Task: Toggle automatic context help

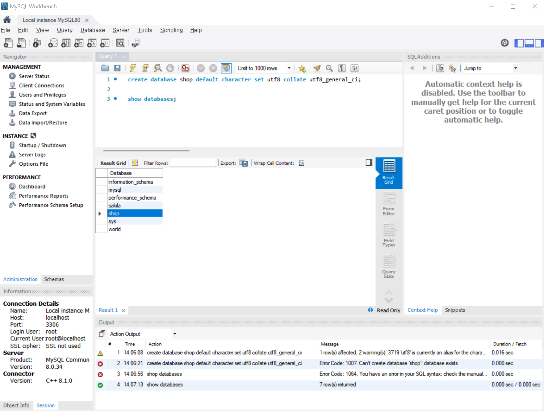Action: tap(452, 68)
